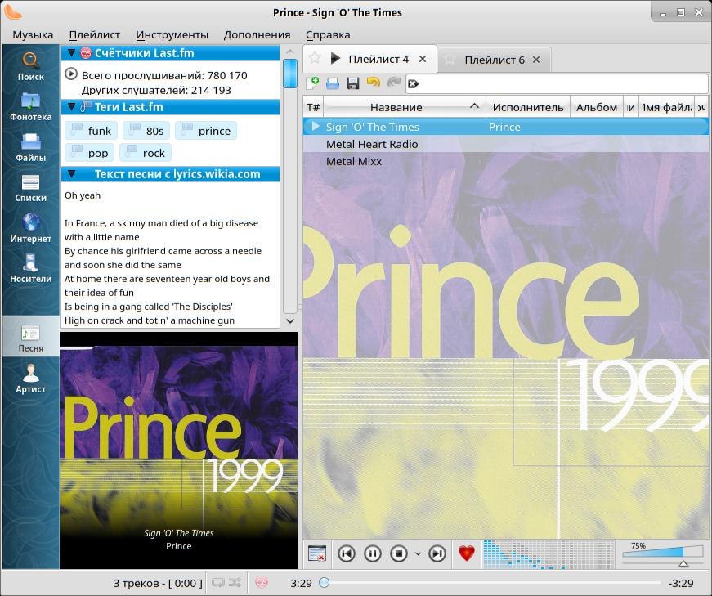Click the Clementine orange icon in title bar
Image resolution: width=712 pixels, height=596 pixels.
(x=13, y=11)
